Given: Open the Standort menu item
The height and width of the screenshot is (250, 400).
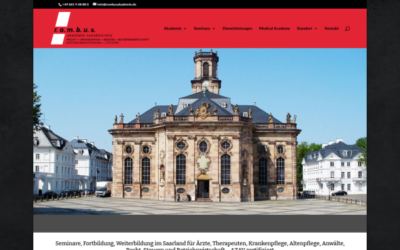Looking at the screenshot, I should point(305,28).
